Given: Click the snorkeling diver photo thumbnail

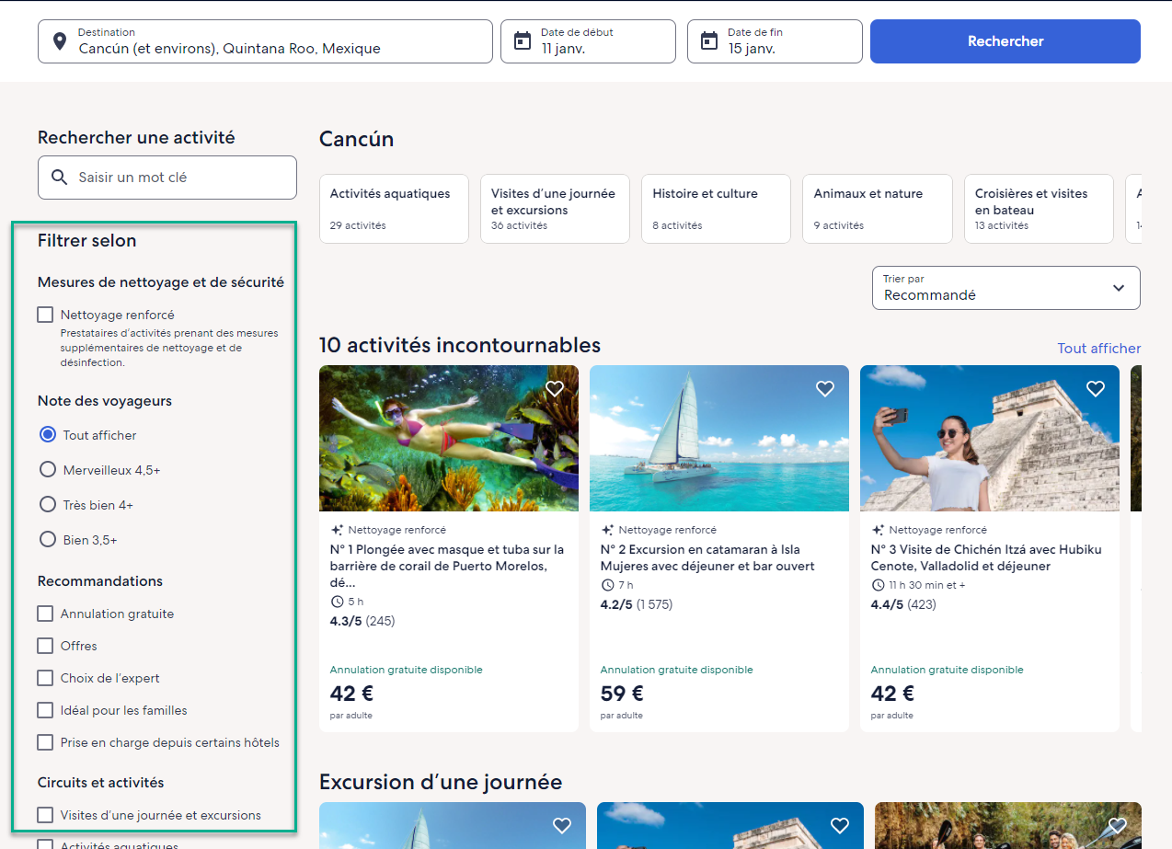Looking at the screenshot, I should coord(449,438).
